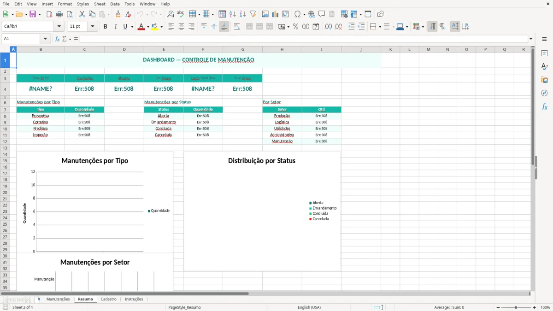Open a file with the folder icon
553x311 pixels.
point(18,14)
